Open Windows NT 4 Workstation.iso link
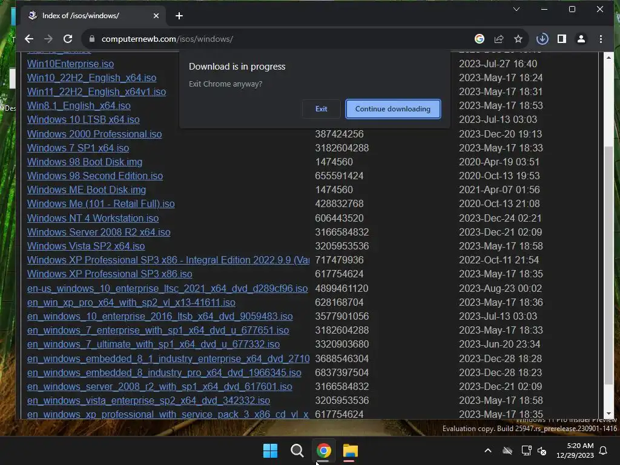This screenshot has height=465, width=620. click(x=93, y=218)
